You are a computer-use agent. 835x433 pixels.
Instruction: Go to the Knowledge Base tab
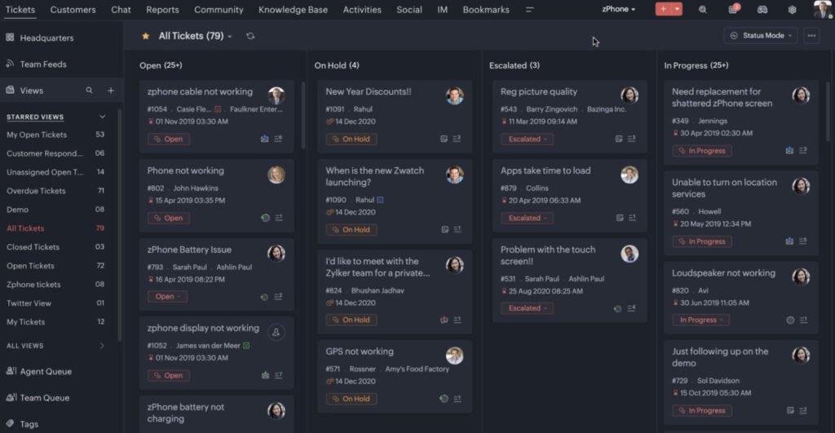[293, 10]
